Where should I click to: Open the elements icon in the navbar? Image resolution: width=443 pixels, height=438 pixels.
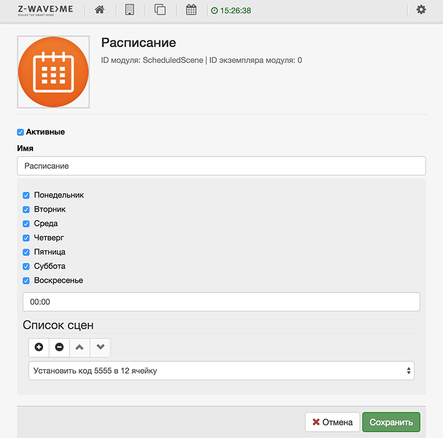(x=160, y=10)
